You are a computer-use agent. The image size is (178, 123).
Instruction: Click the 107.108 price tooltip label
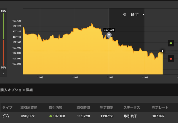point(109,30)
